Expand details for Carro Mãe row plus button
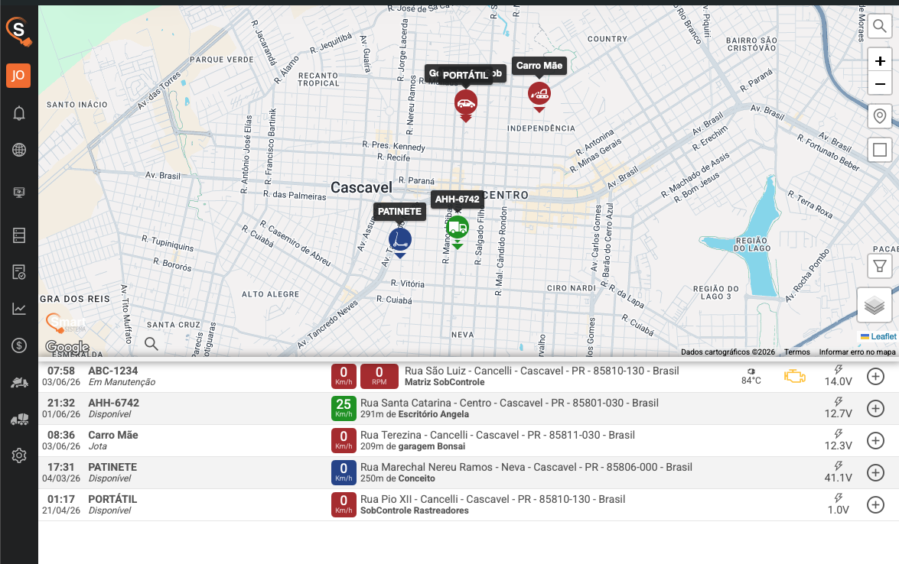This screenshot has width=899, height=564. pos(875,440)
